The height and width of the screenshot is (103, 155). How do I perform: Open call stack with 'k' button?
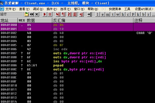(138, 14)
